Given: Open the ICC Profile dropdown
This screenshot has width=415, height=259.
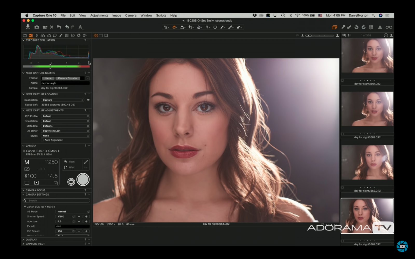Looking at the screenshot, I should tap(65, 116).
